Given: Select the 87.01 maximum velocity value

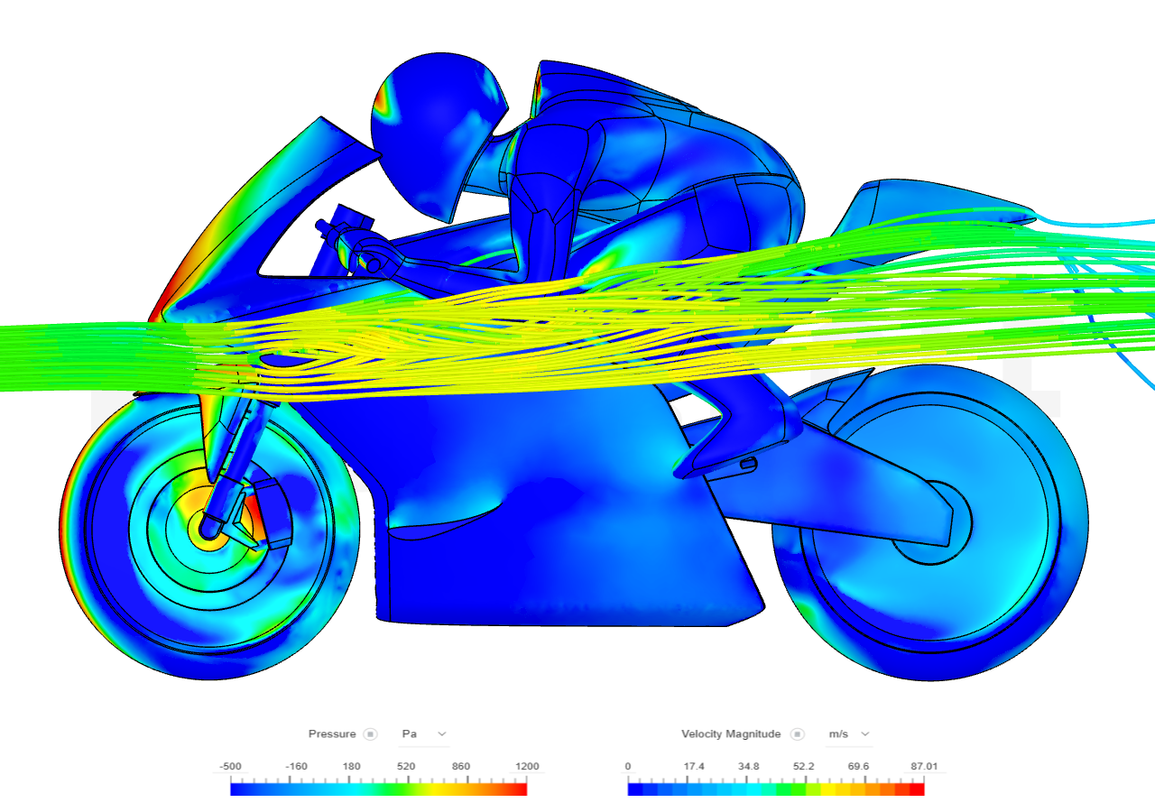Looking at the screenshot, I should tap(924, 766).
